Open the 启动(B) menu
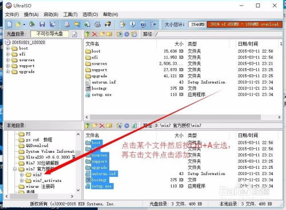The image size is (286, 210). (x=51, y=14)
